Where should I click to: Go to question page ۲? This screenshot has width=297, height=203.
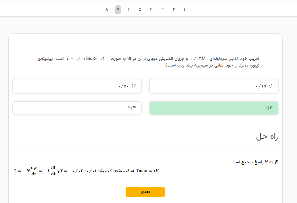(174, 10)
